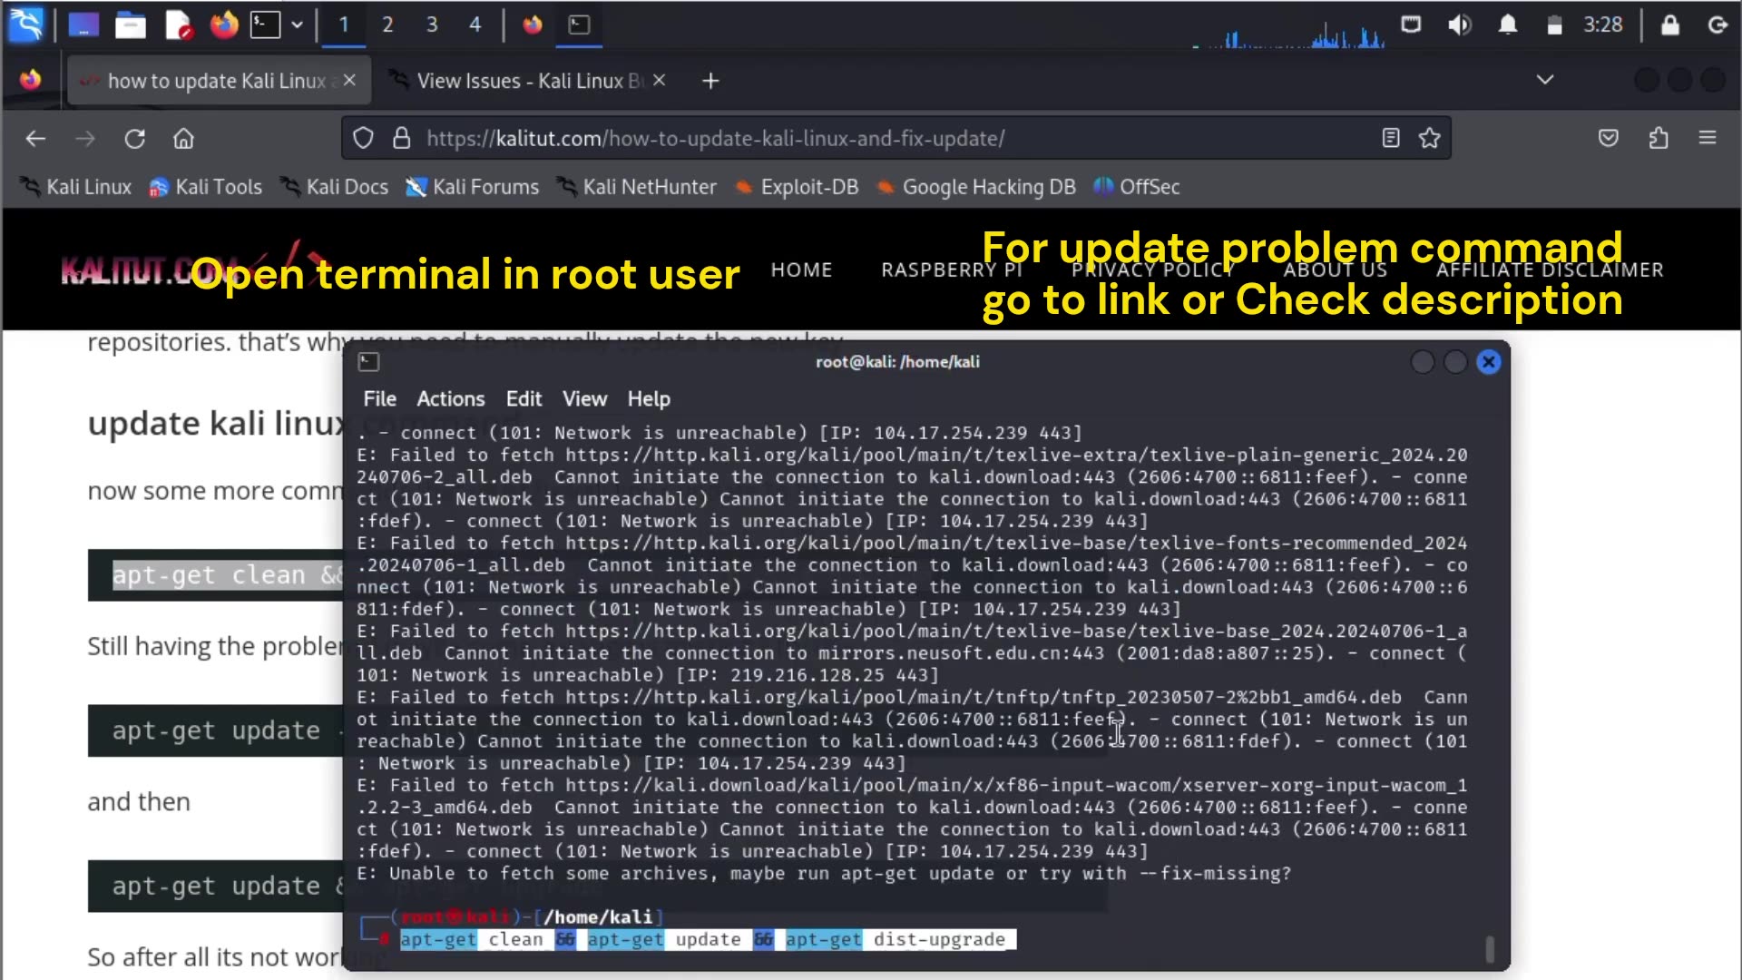Click inside the browser address bar
Viewport: 1742px width, 980px height.
tap(817, 138)
